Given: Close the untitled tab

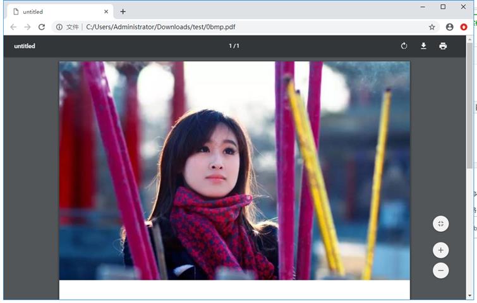Looking at the screenshot, I should (106, 11).
